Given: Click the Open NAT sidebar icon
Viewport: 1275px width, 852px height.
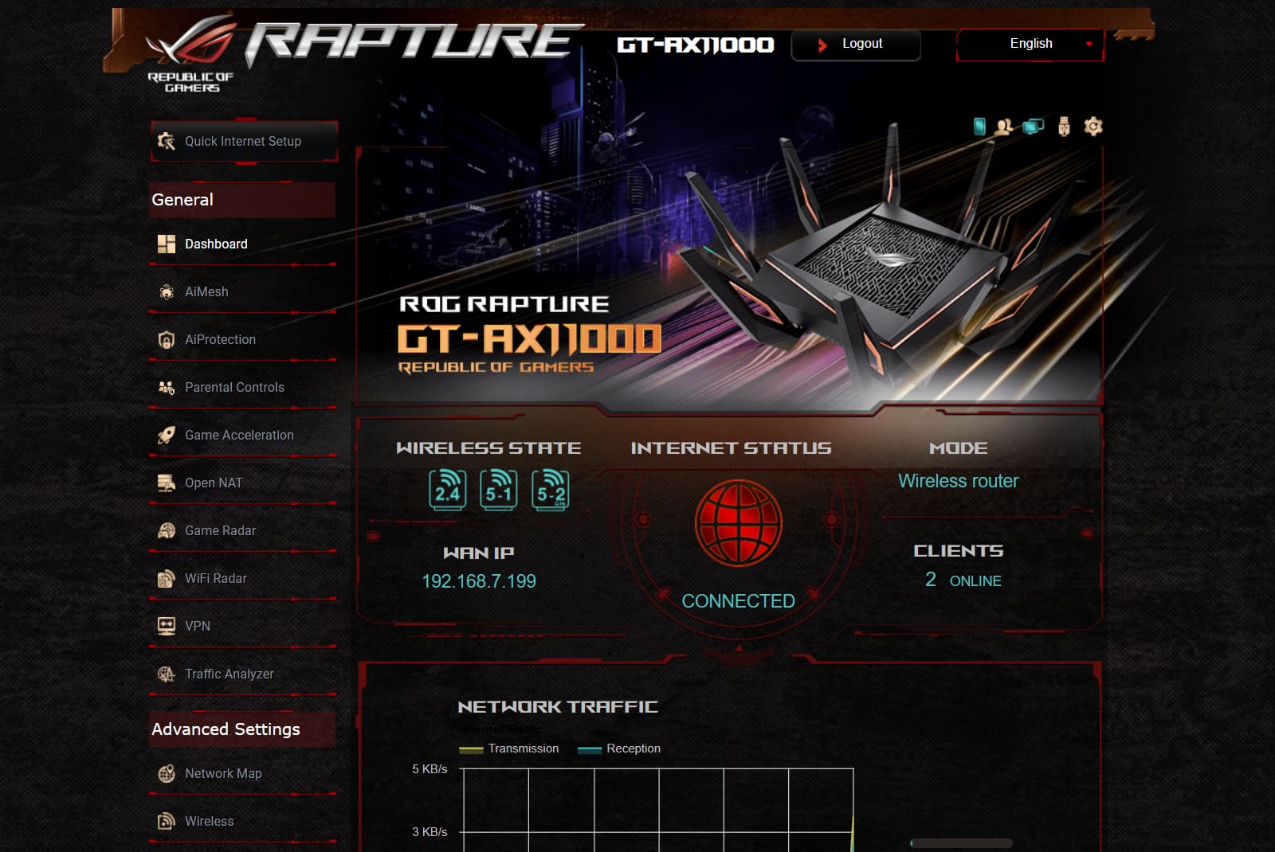Looking at the screenshot, I should tap(166, 483).
